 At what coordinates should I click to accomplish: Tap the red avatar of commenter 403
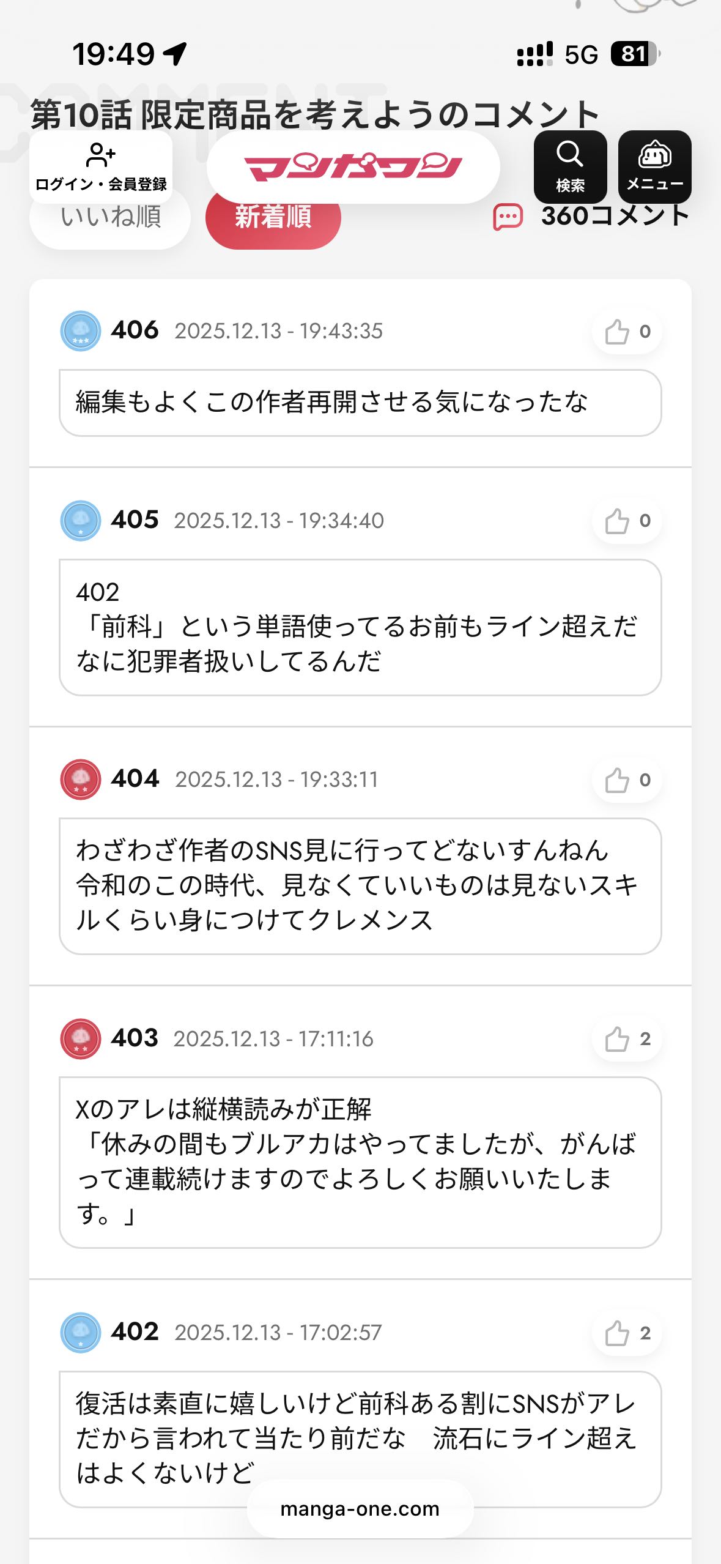81,1038
